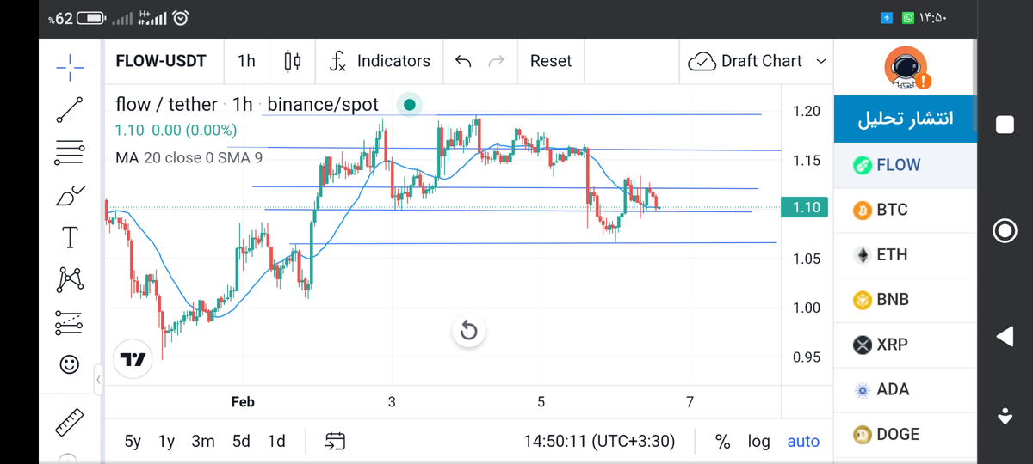Open the chart patterns tool
Screen dimensions: 1033x464
70,279
